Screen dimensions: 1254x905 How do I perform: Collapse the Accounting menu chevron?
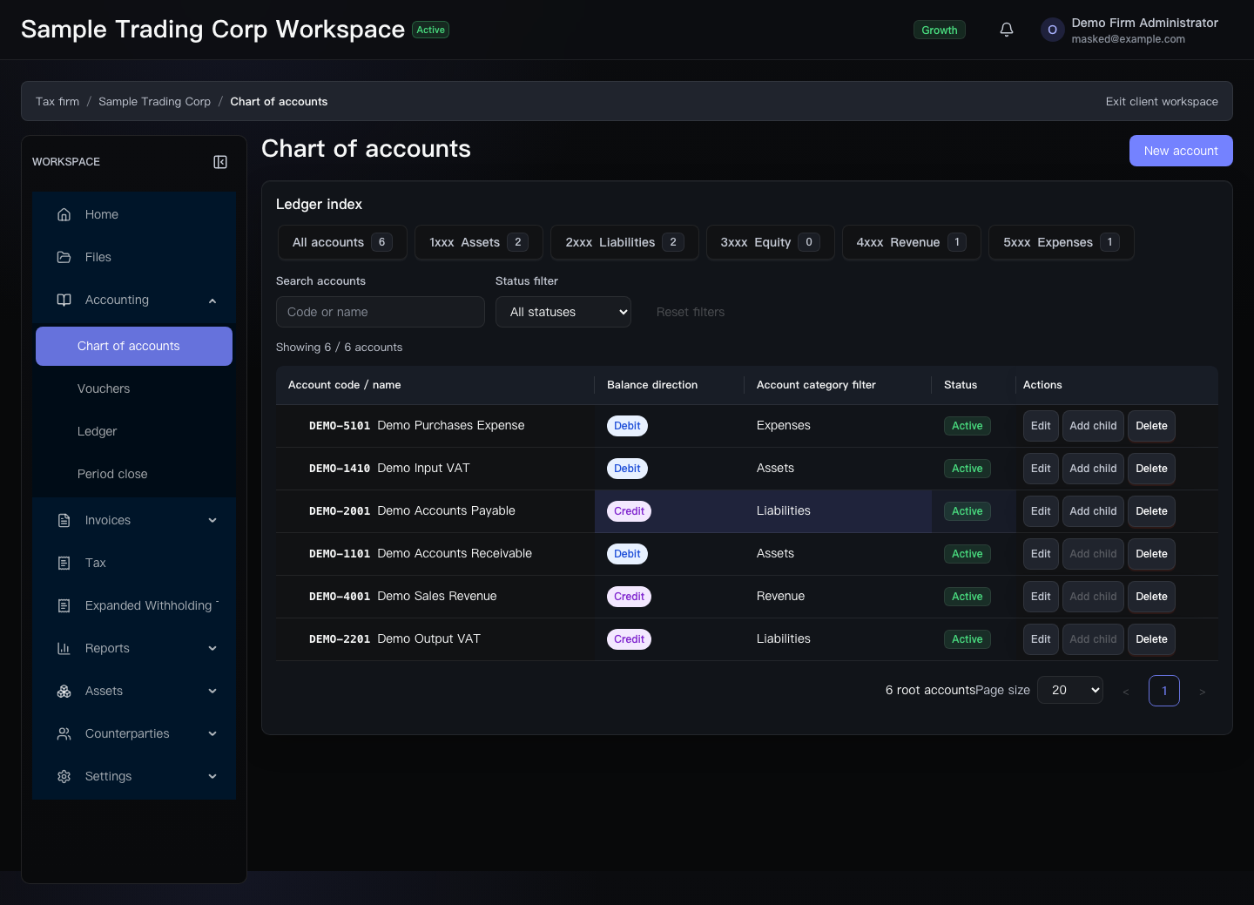(212, 301)
